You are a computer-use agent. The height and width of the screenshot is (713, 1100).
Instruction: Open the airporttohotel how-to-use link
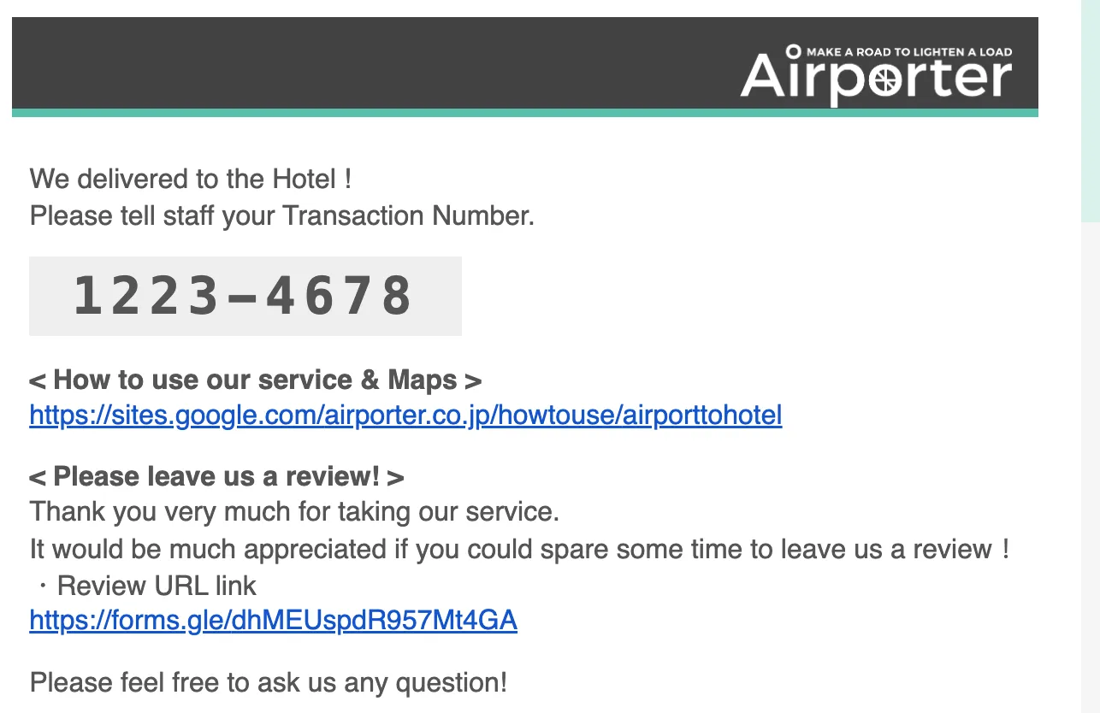click(x=405, y=416)
